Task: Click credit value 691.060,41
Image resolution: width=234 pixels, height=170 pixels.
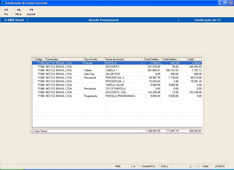Action: 154,70
